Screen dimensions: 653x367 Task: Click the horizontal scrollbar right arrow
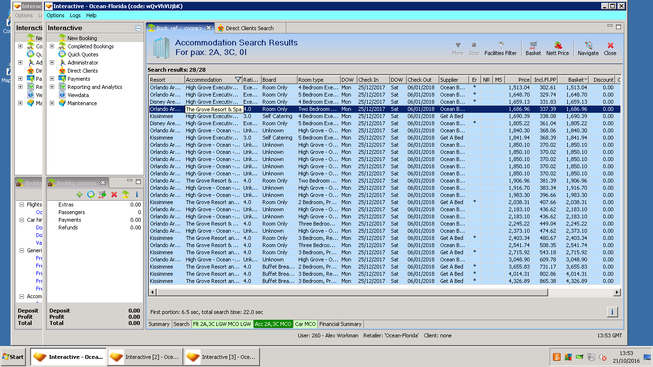(x=617, y=292)
